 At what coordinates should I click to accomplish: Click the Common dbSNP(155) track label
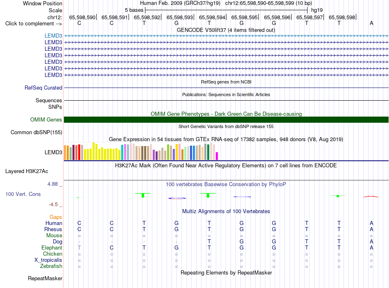coord(36,133)
